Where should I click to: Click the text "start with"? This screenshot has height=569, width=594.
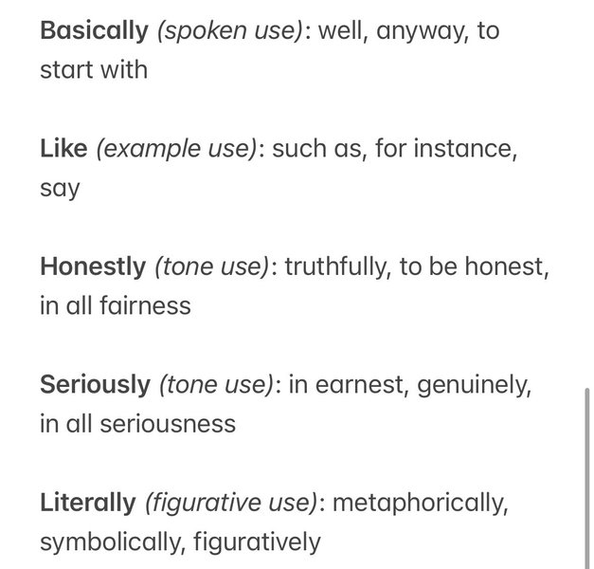click(x=94, y=70)
